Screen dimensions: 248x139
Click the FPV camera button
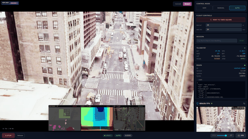point(241,136)
